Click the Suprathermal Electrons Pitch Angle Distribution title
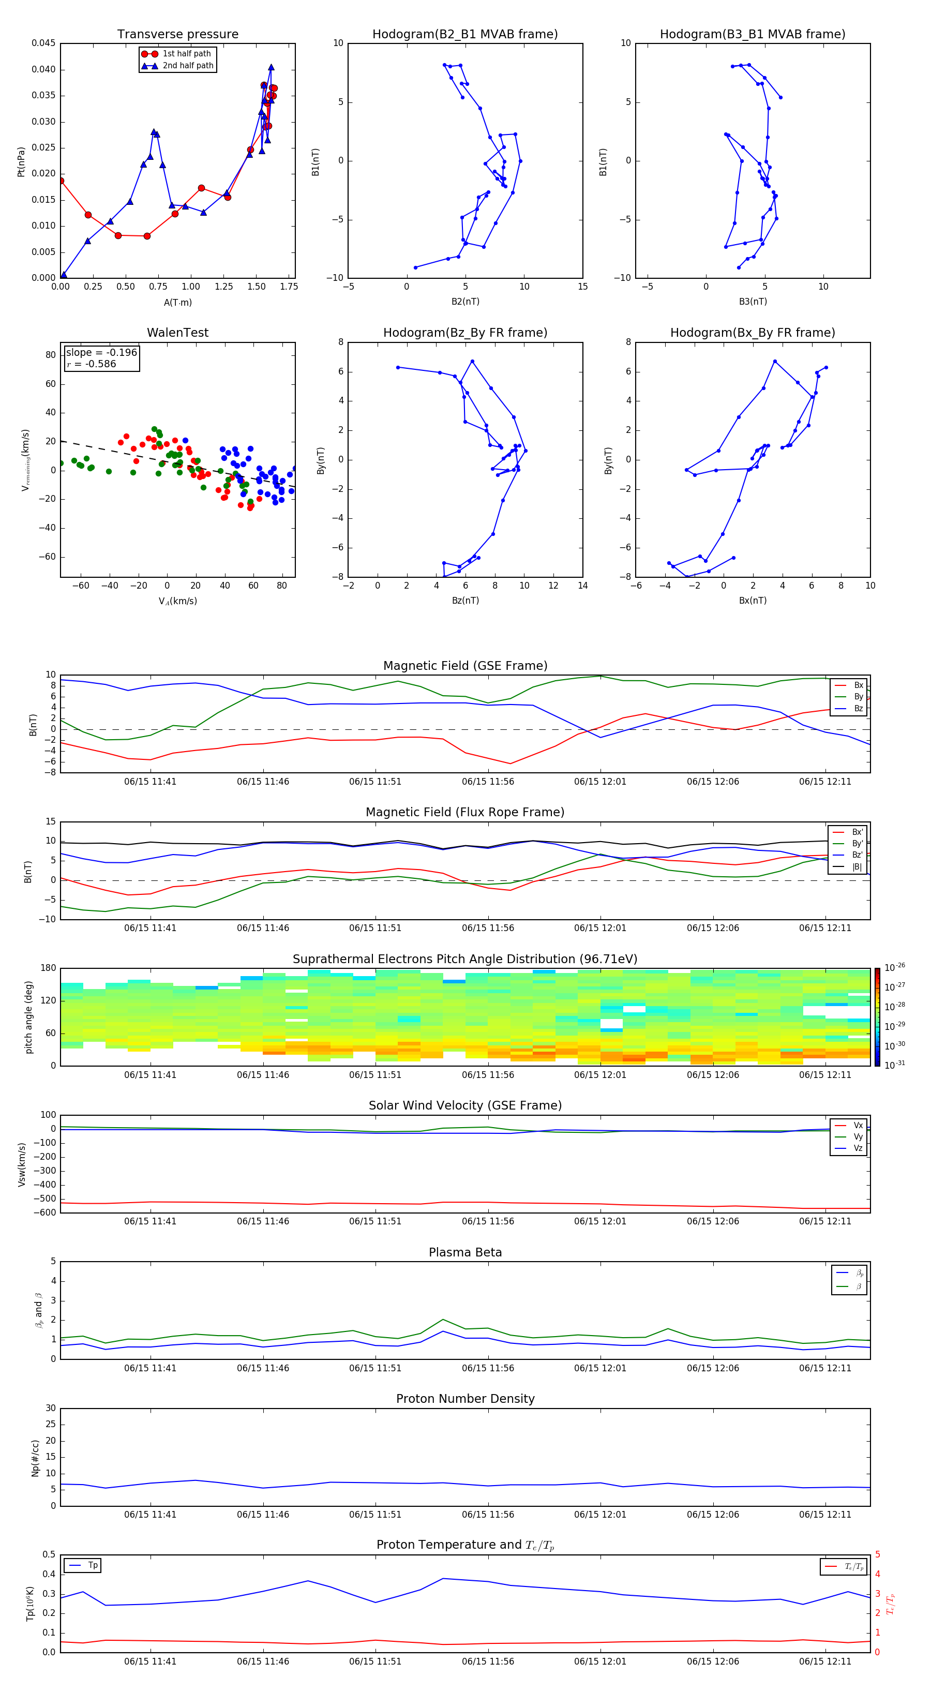Viewport: 931px width, 1707px height. click(x=465, y=960)
